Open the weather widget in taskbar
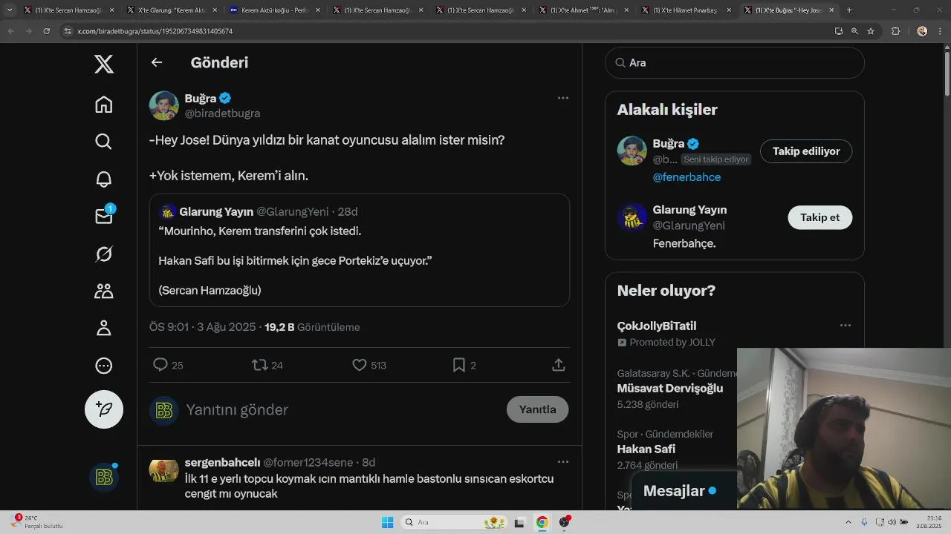The width and height of the screenshot is (951, 534). [x=37, y=522]
